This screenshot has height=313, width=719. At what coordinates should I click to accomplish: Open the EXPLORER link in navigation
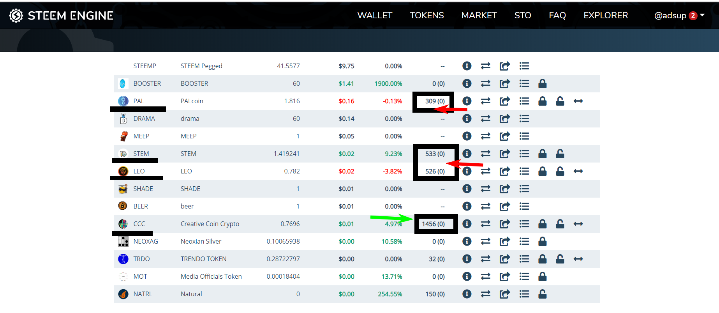click(x=605, y=15)
